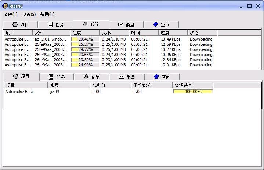This screenshot has width=264, height=170.
Task: Click the 10.96 KBps speed value
Action: coord(171,55)
